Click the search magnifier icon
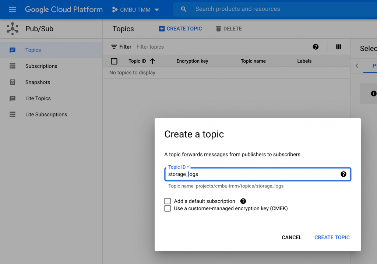Screen dimensions: 377x264 pyautogui.click(x=184, y=9)
